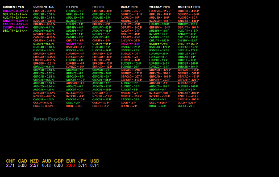The width and height of the screenshot is (279, 177).
Task: Click CADCHF = 1.08 % in CURRENT ALL
Action: 44,99
